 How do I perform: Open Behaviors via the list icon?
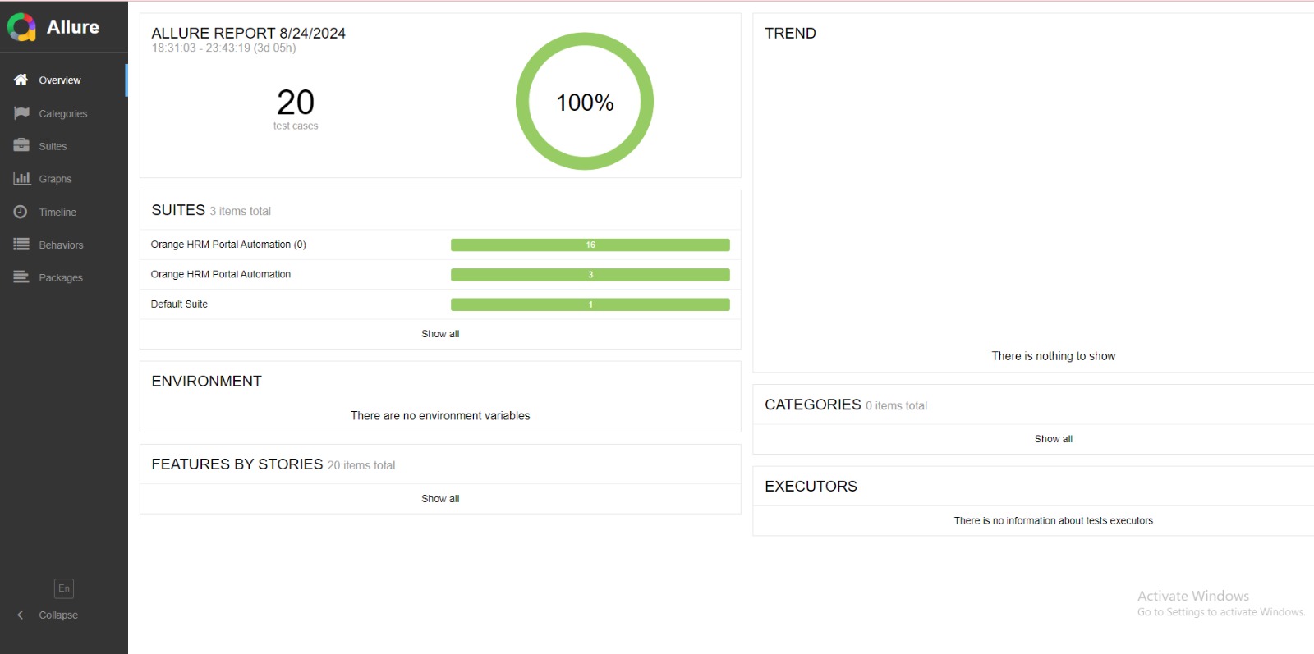(21, 245)
